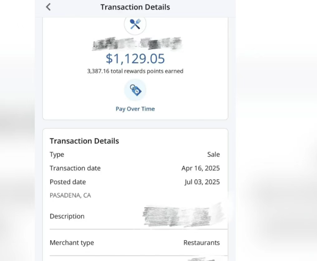Tap the Apr 16, 2025 date value
This screenshot has height=261, width=317.
[x=200, y=168]
